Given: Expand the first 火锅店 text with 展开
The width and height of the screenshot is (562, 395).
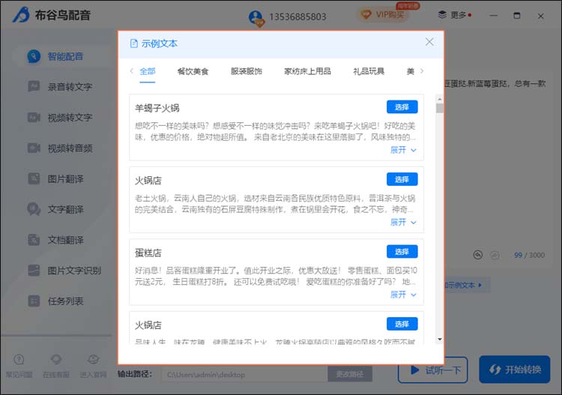Looking at the screenshot, I should tap(403, 222).
